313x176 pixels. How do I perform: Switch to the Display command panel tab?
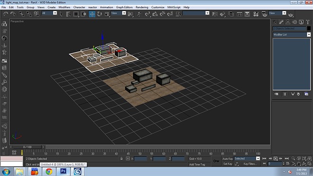pos(301,22)
